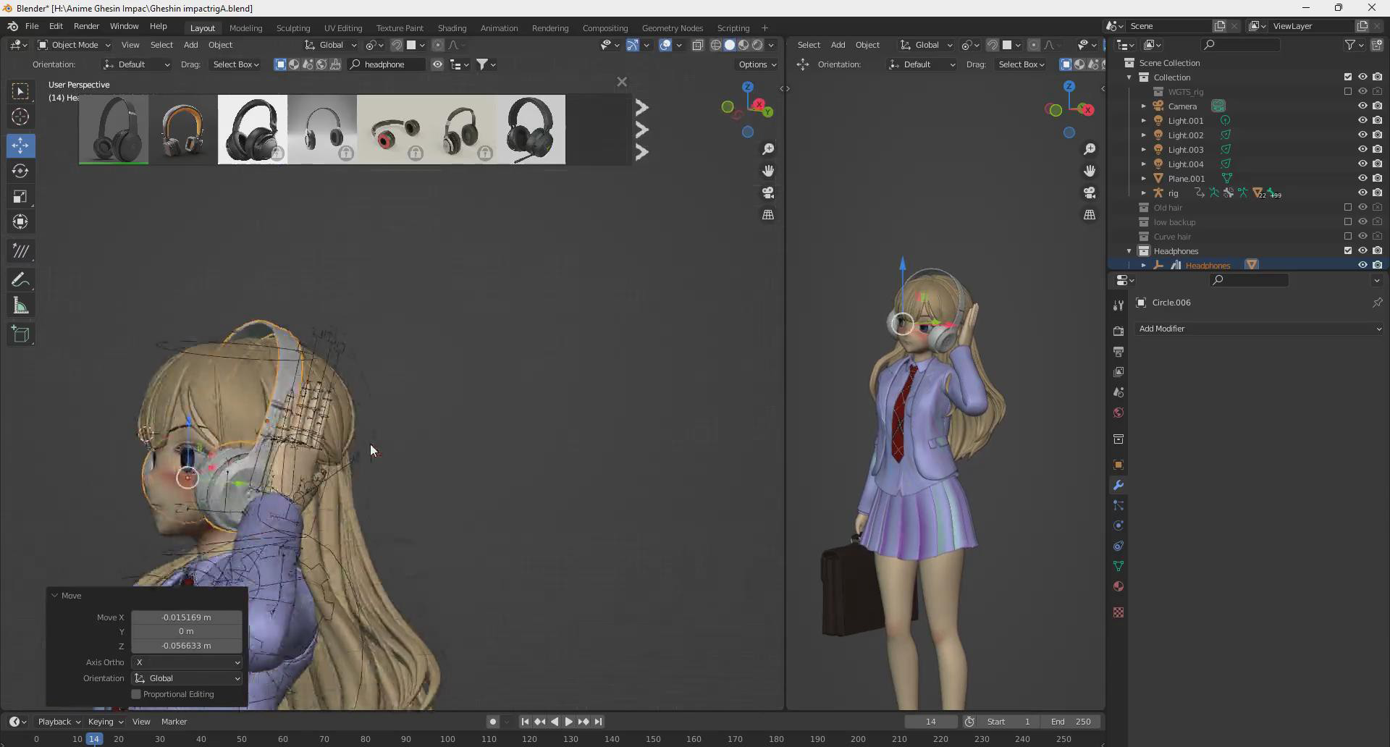Click the Move X value field

coord(187,617)
